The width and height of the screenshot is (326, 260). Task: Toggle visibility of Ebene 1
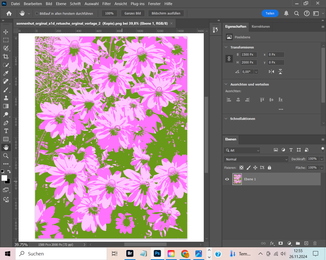(x=227, y=179)
